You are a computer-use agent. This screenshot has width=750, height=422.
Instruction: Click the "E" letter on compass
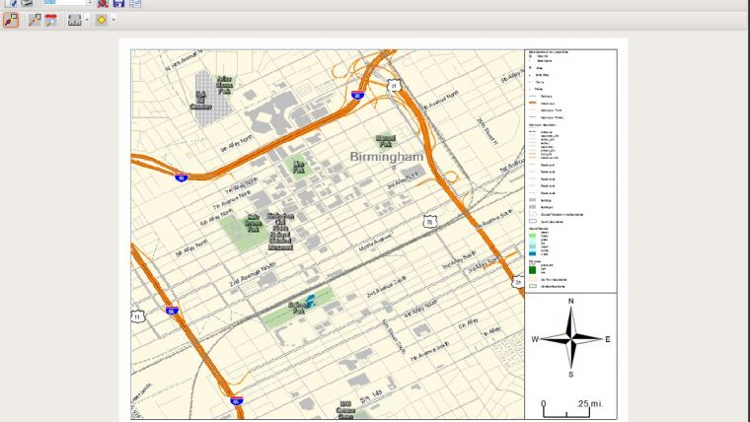[x=608, y=339]
